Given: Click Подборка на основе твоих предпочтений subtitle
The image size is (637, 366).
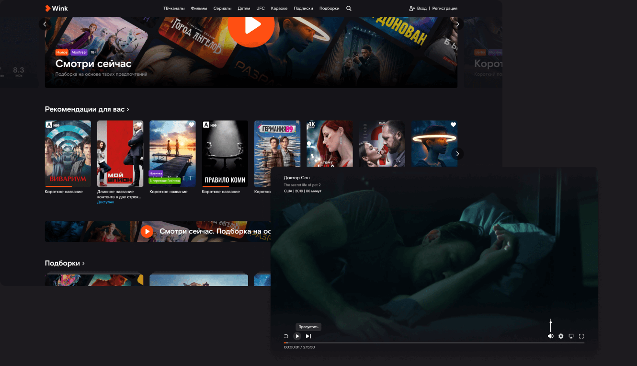Looking at the screenshot, I should pyautogui.click(x=102, y=74).
